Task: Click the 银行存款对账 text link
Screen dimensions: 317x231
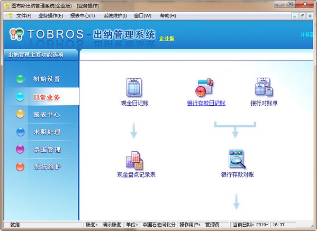Action: 238,174
